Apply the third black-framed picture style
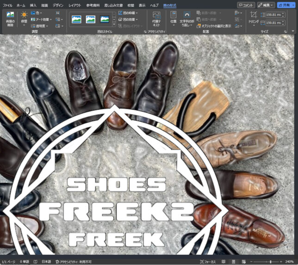 click(x=105, y=19)
